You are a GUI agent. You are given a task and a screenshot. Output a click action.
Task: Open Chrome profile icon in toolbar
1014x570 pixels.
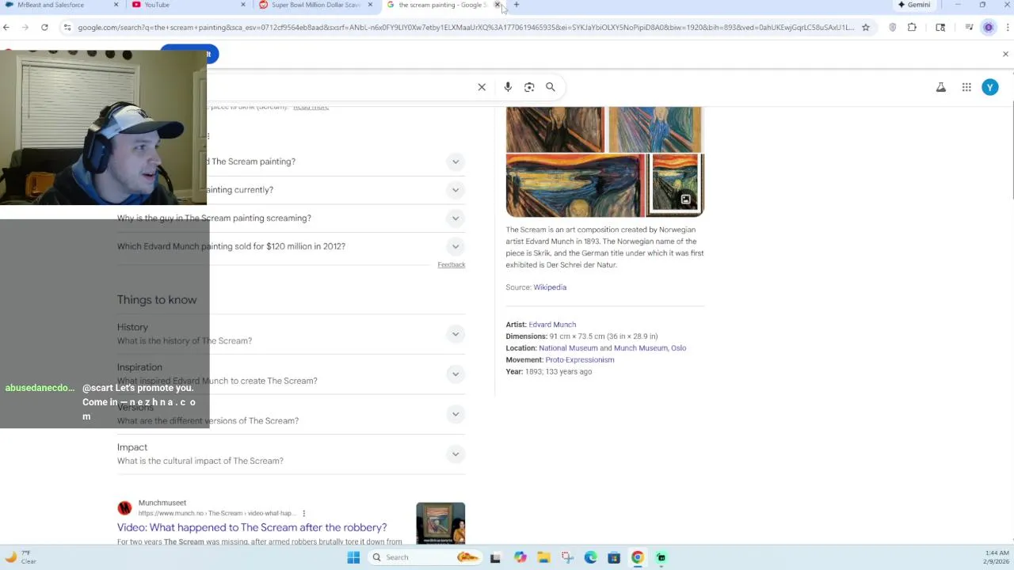[988, 27]
